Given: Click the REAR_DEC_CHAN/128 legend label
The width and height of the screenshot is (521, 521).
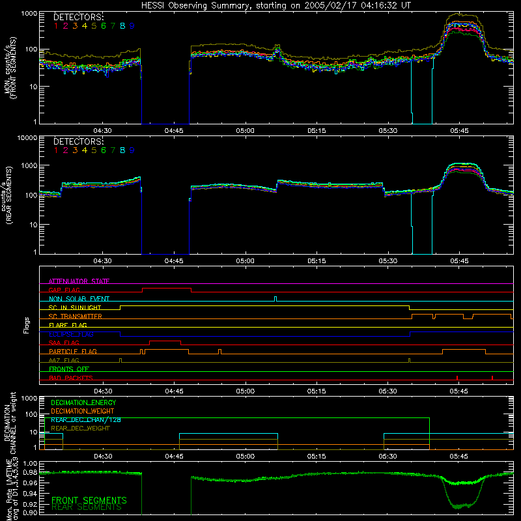Looking at the screenshot, I should [86, 419].
